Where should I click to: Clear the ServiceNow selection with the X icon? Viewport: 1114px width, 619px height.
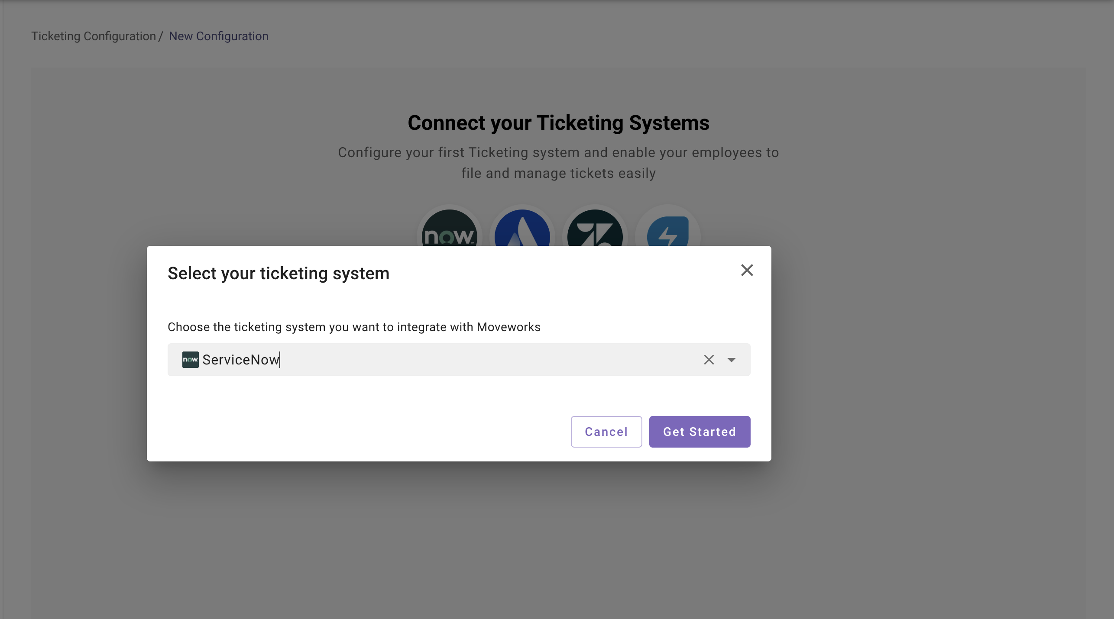[709, 360]
